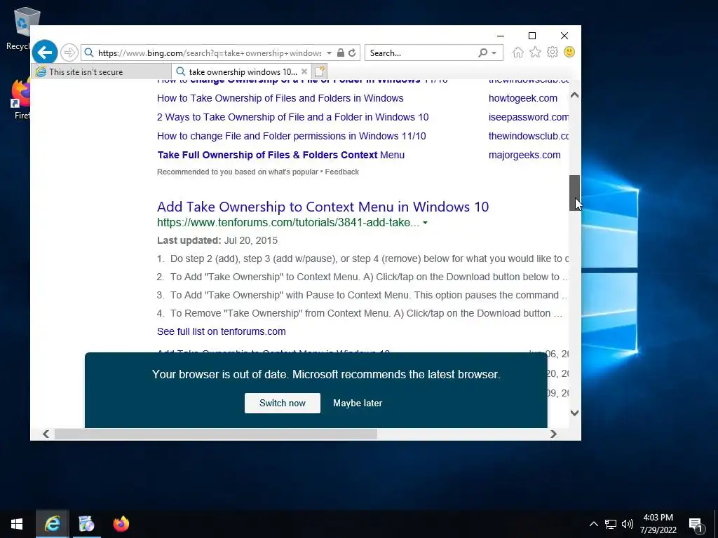The image size is (718, 538).
Task: Select the take ownership windows 10 tab
Action: tap(243, 72)
